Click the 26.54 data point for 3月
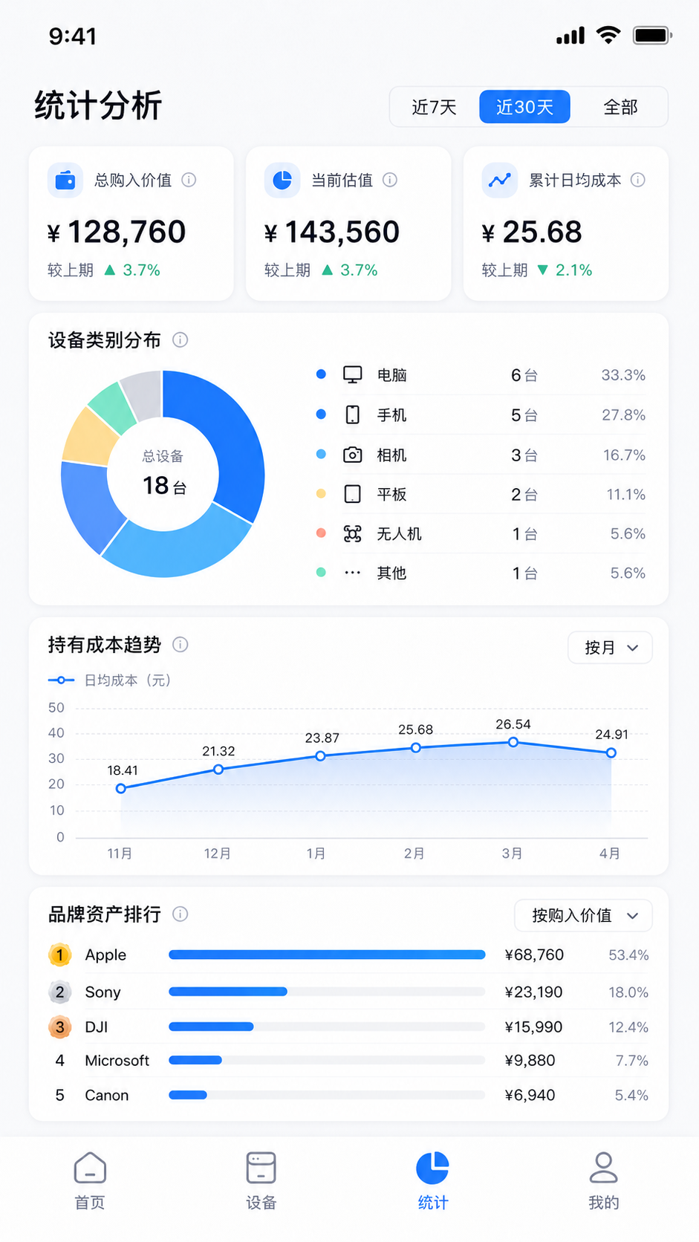The width and height of the screenshot is (699, 1242). pyautogui.click(x=513, y=742)
